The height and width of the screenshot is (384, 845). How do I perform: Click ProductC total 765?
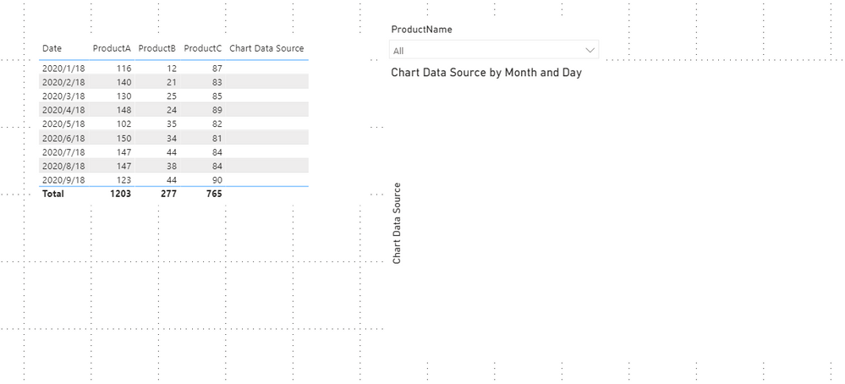(213, 194)
